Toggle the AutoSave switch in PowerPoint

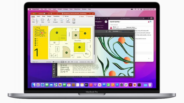(x=45, y=14)
